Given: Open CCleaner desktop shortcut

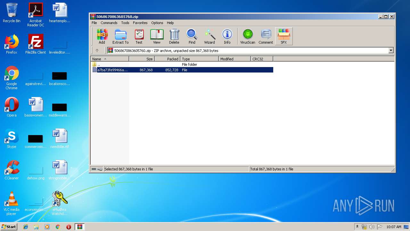Looking at the screenshot, I should pyautogui.click(x=12, y=170).
